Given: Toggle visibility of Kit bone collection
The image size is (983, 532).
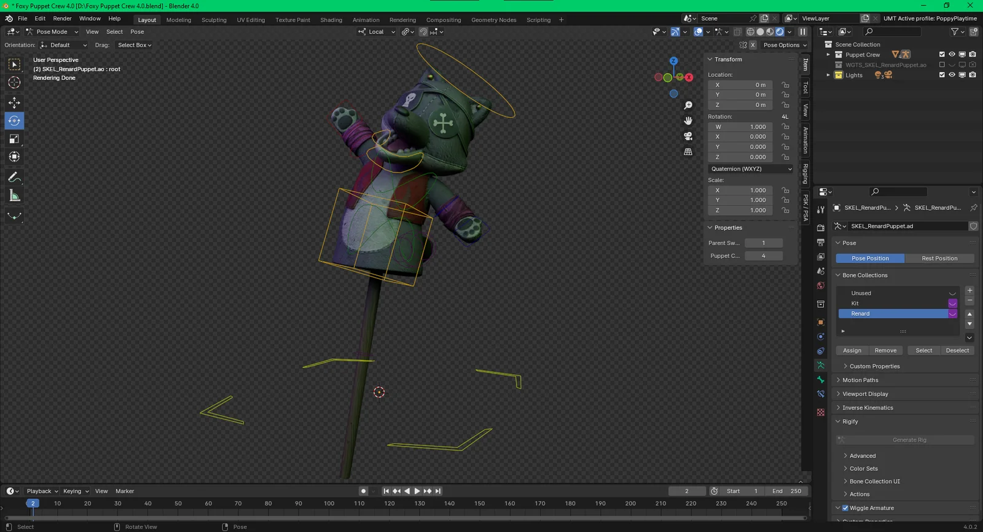Looking at the screenshot, I should [x=953, y=303].
